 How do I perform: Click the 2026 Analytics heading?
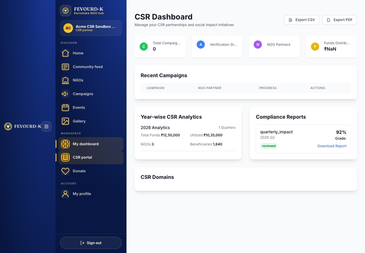pyautogui.click(x=155, y=128)
